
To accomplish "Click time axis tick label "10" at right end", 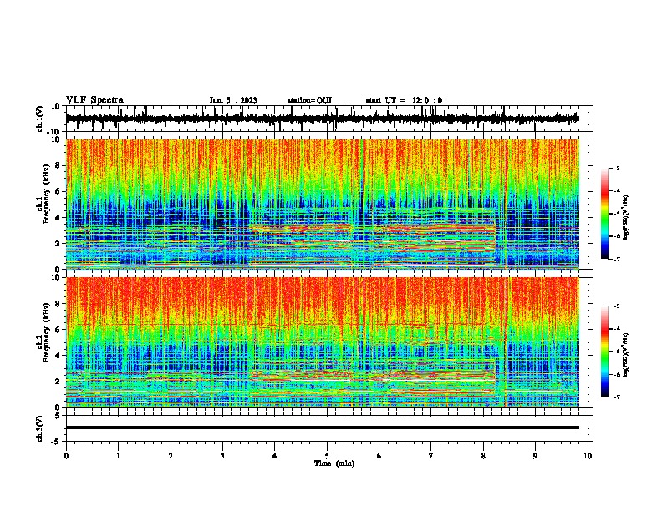I will [588, 456].
